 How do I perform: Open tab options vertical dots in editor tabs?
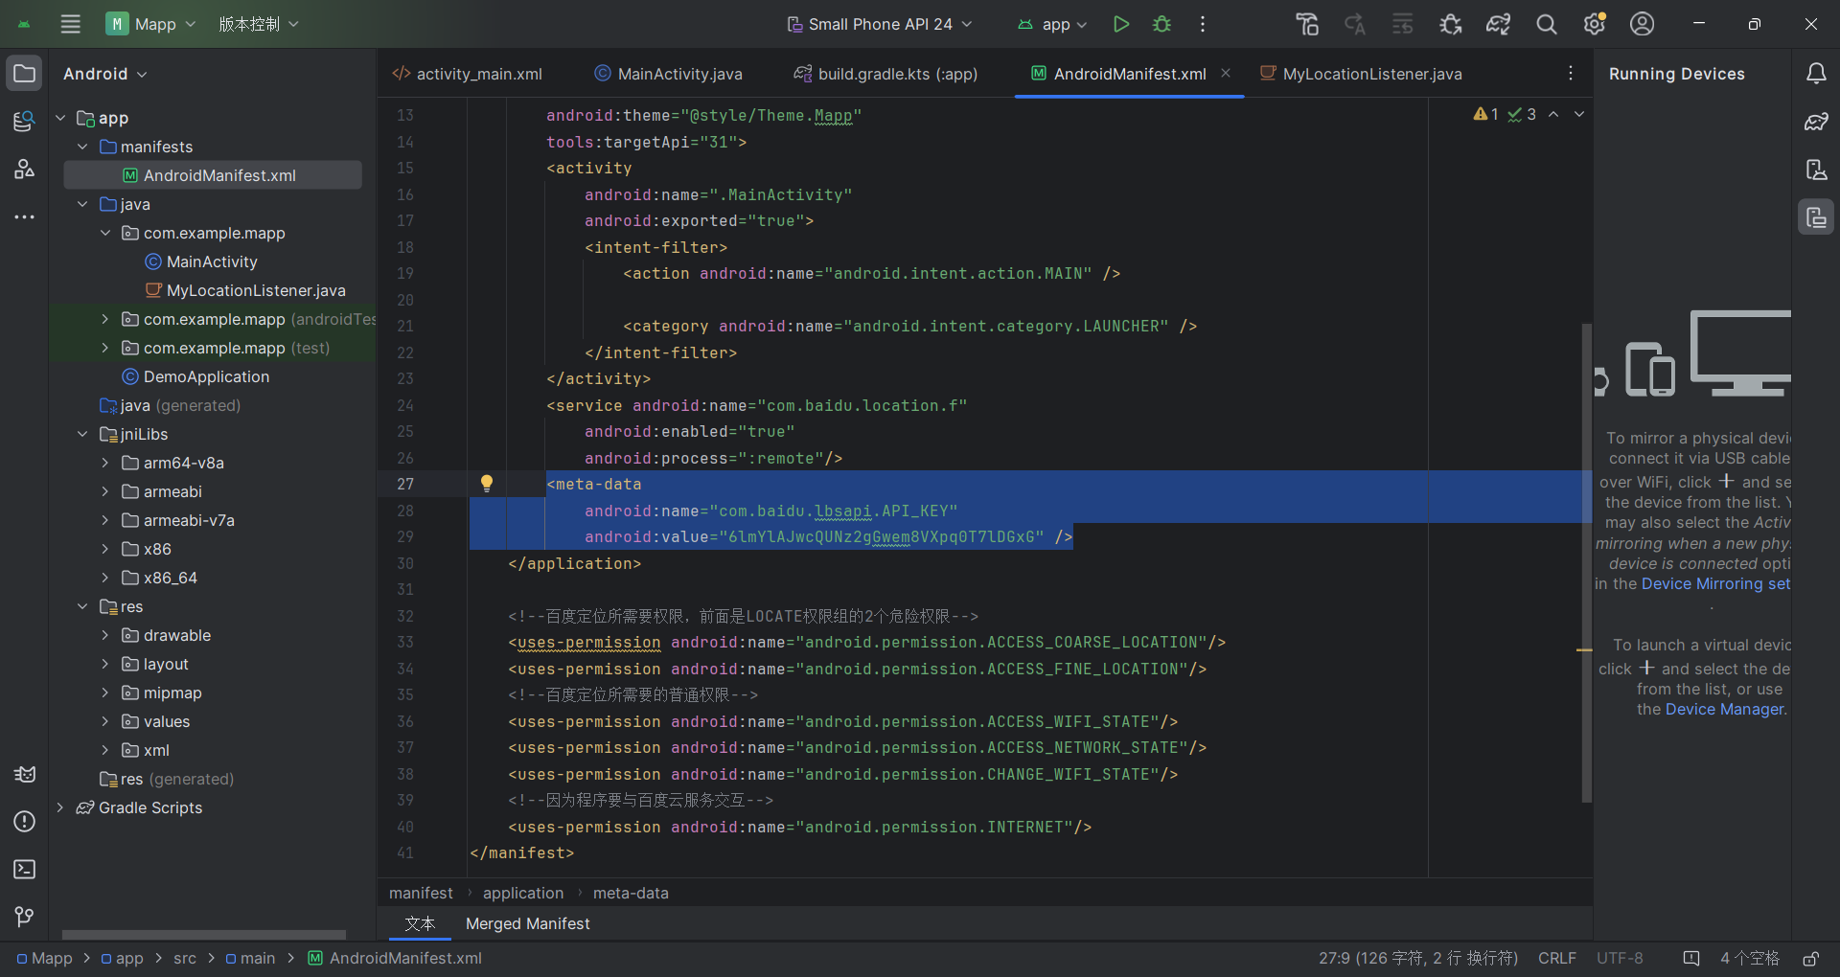click(1571, 74)
